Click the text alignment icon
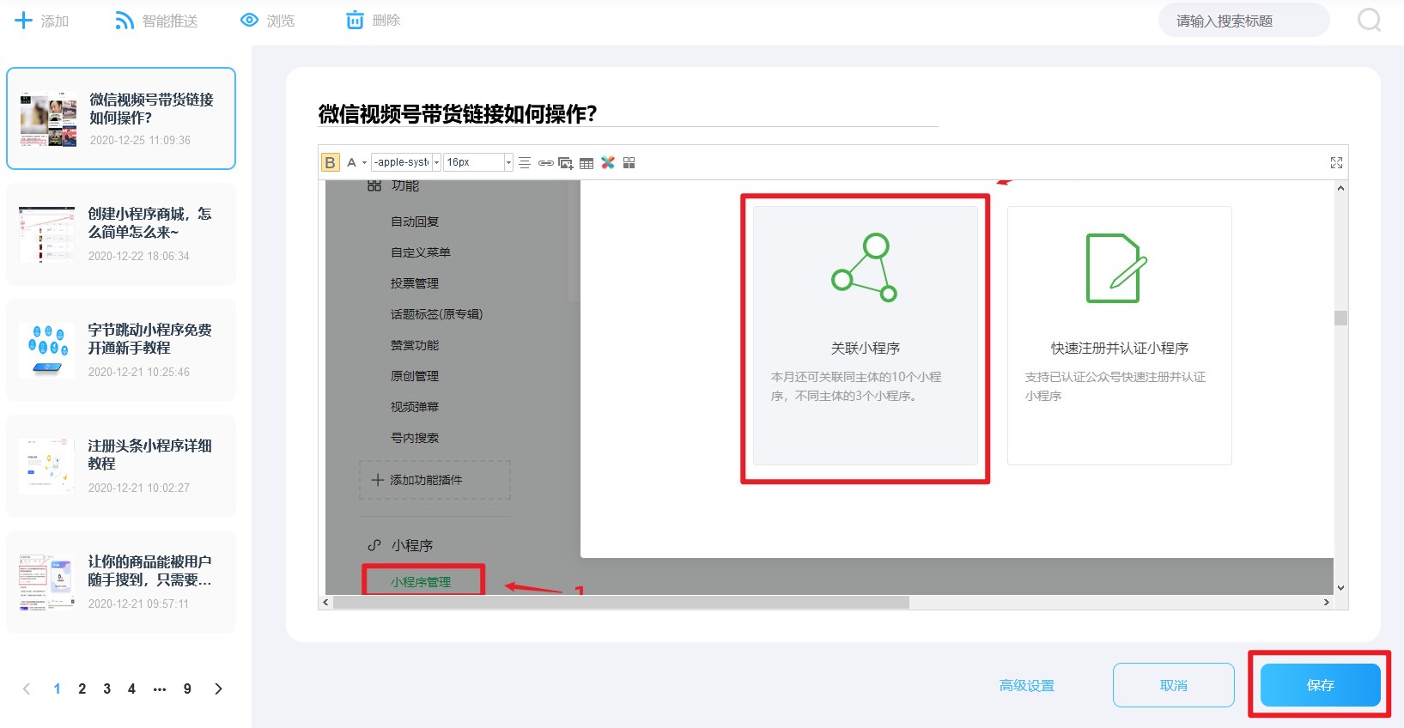Viewport: 1404px width, 728px height. [525, 162]
